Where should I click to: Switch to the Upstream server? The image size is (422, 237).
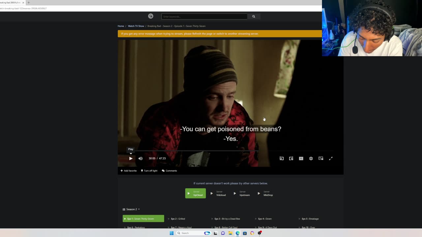pyautogui.click(x=242, y=193)
